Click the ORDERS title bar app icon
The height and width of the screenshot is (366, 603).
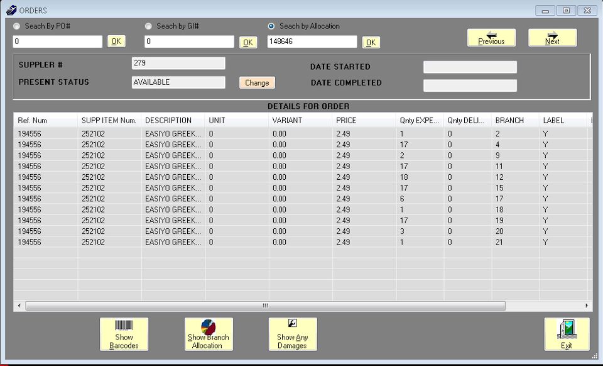point(11,11)
